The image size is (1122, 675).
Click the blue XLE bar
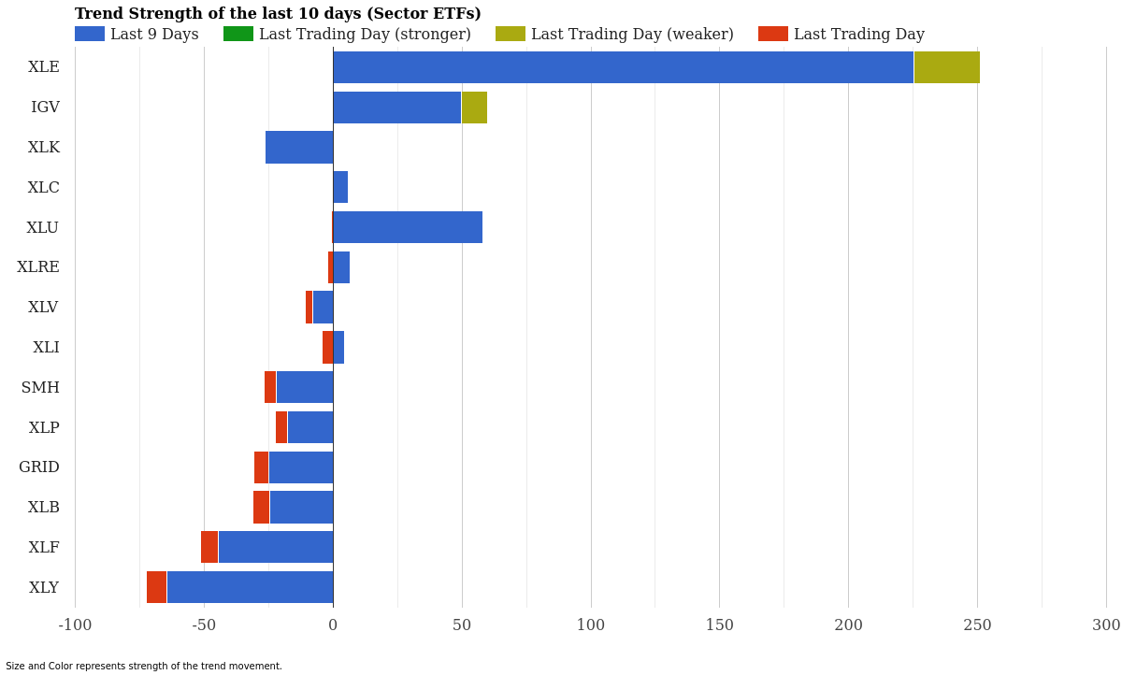point(623,67)
